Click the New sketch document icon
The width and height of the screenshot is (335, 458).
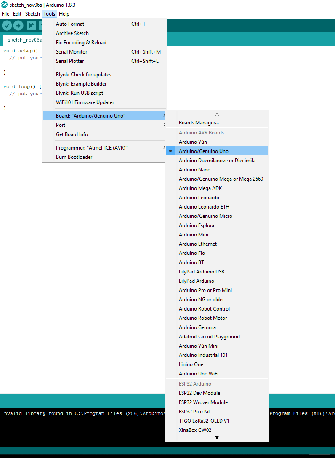pos(32,26)
